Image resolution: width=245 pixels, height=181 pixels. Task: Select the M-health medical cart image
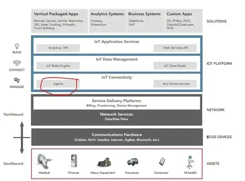click(x=190, y=162)
